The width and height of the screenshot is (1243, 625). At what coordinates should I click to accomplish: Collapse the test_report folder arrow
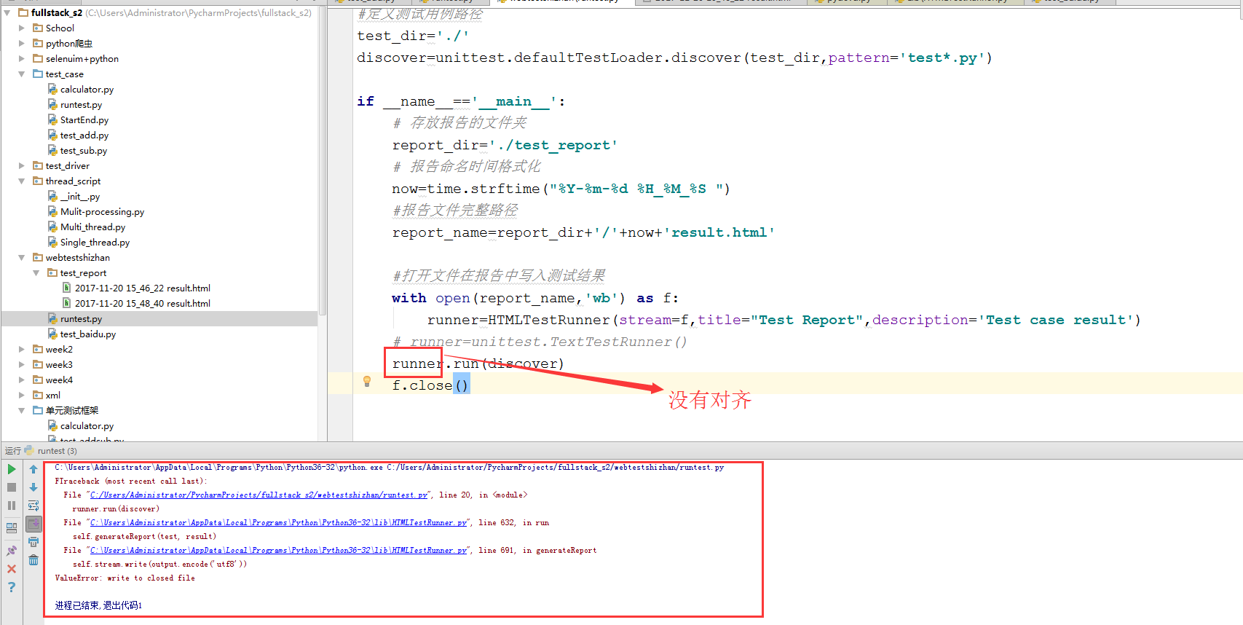pos(36,272)
